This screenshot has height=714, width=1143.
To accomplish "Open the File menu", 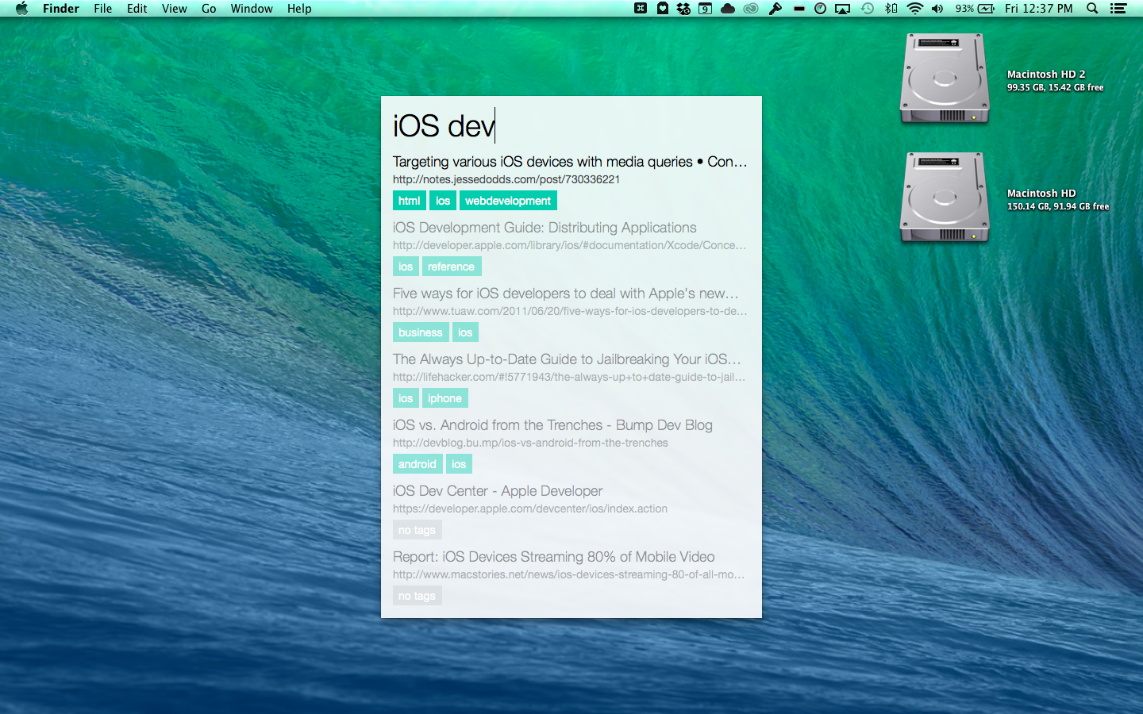I will coord(103,9).
